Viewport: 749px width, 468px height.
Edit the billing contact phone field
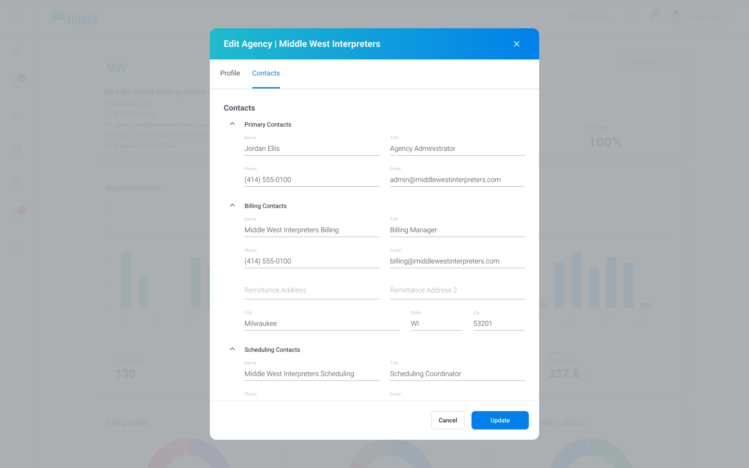point(312,261)
